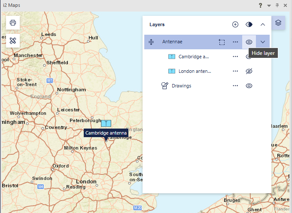Click the Antennae reorder handle icon

click(x=151, y=42)
